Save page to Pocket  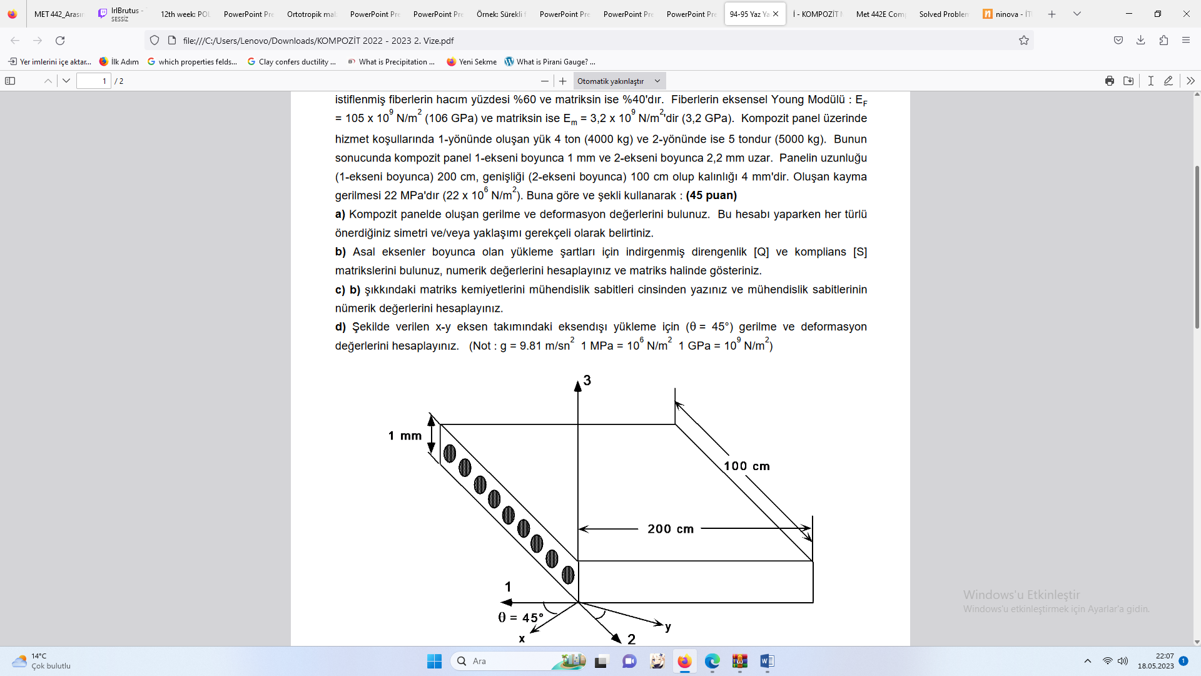click(x=1118, y=41)
